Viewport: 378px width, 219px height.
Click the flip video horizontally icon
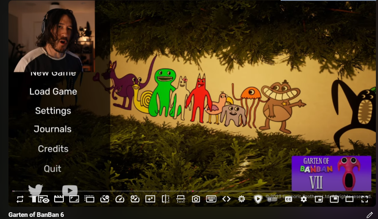click(165, 199)
